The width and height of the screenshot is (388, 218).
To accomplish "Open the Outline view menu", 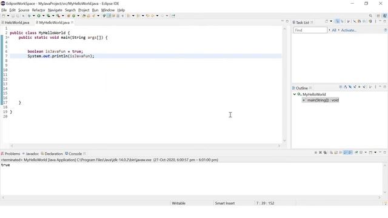I will click(375, 87).
